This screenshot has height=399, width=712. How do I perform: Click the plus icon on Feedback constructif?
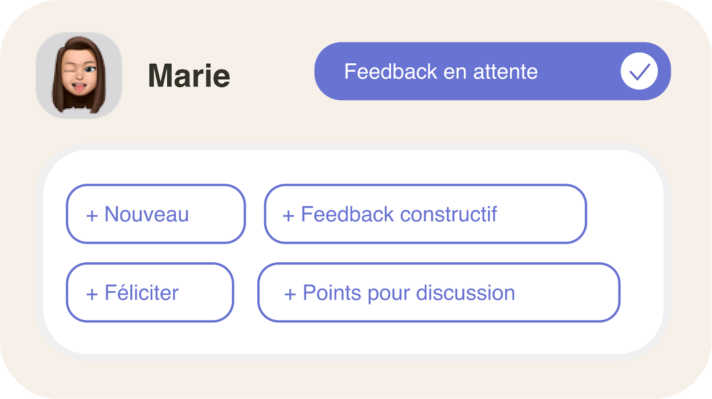tap(289, 214)
